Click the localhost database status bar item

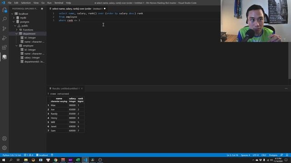pos(42,155)
